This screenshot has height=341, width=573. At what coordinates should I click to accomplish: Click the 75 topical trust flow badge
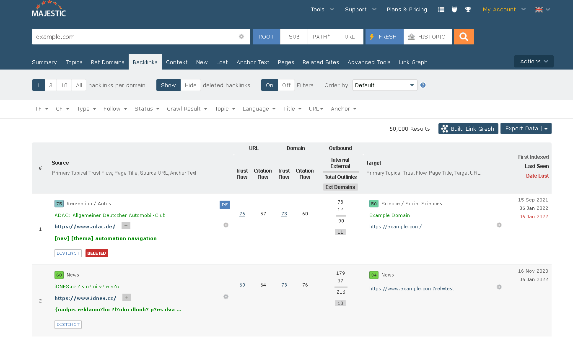click(x=59, y=204)
